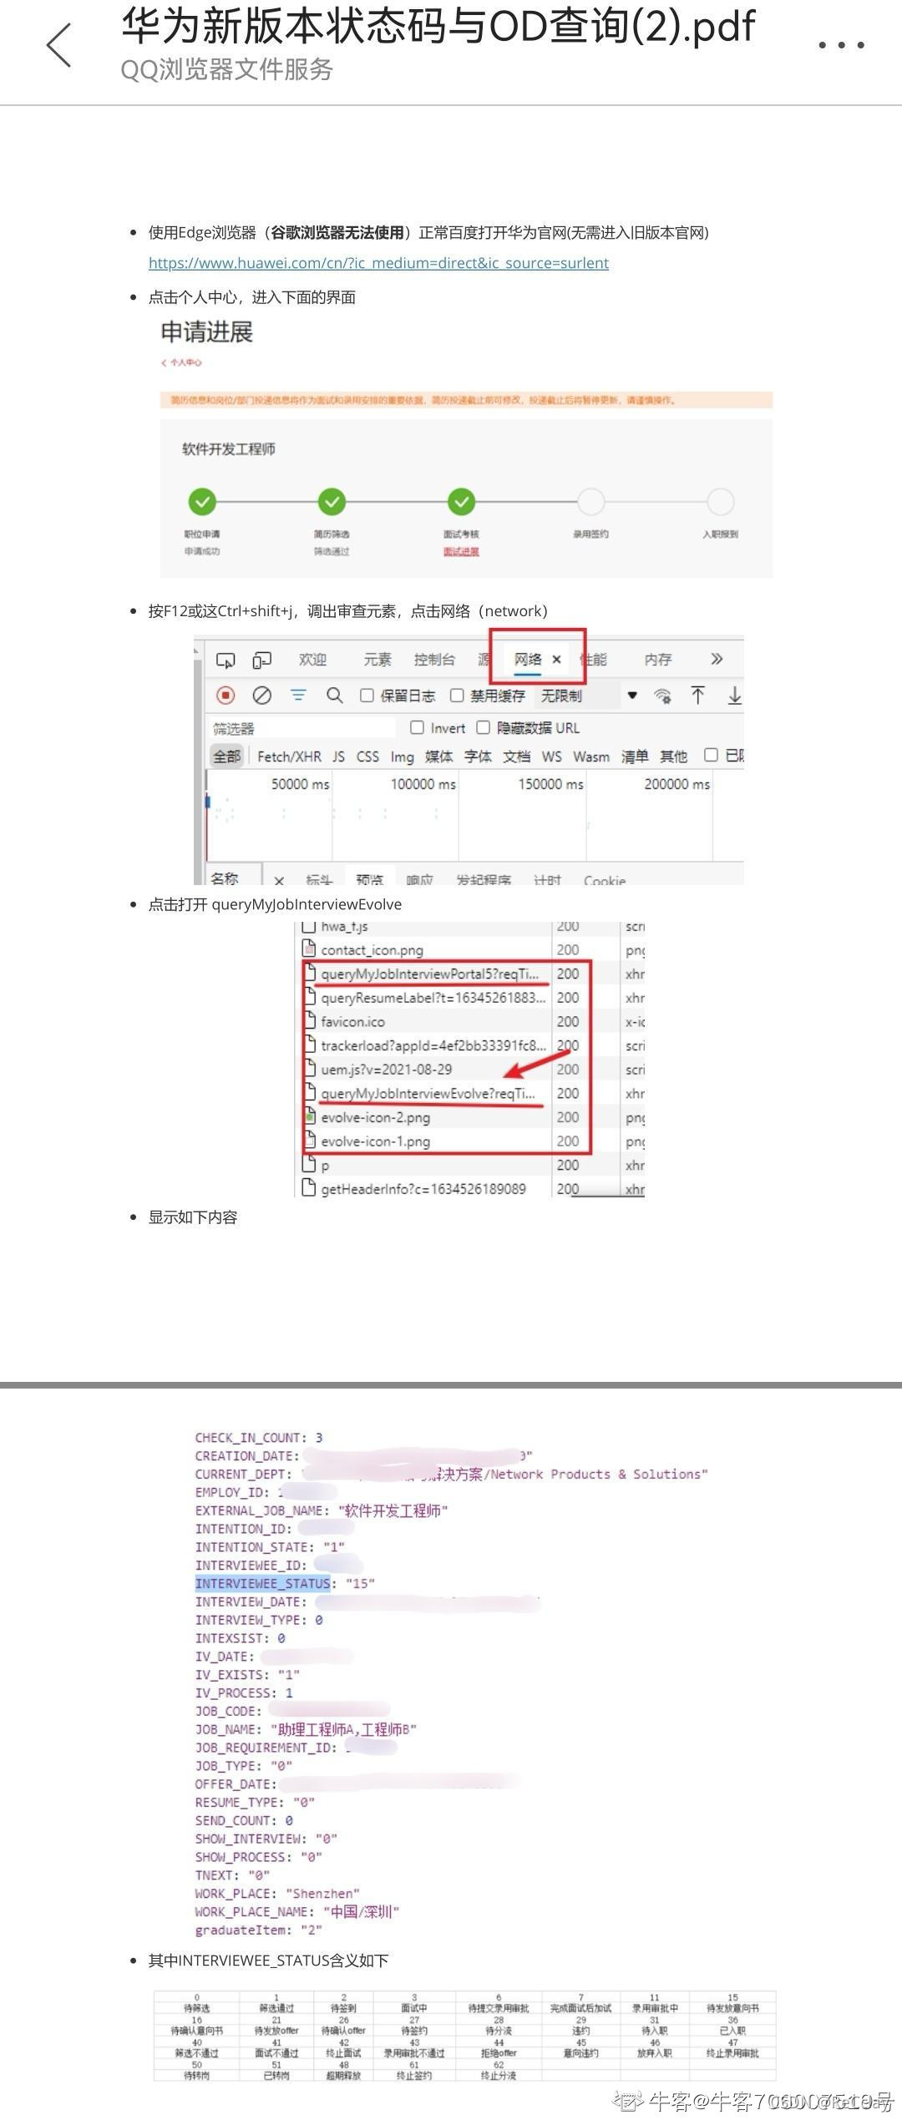Select the Wasm request type filter
Screen dimensions: 902x2120
591,756
